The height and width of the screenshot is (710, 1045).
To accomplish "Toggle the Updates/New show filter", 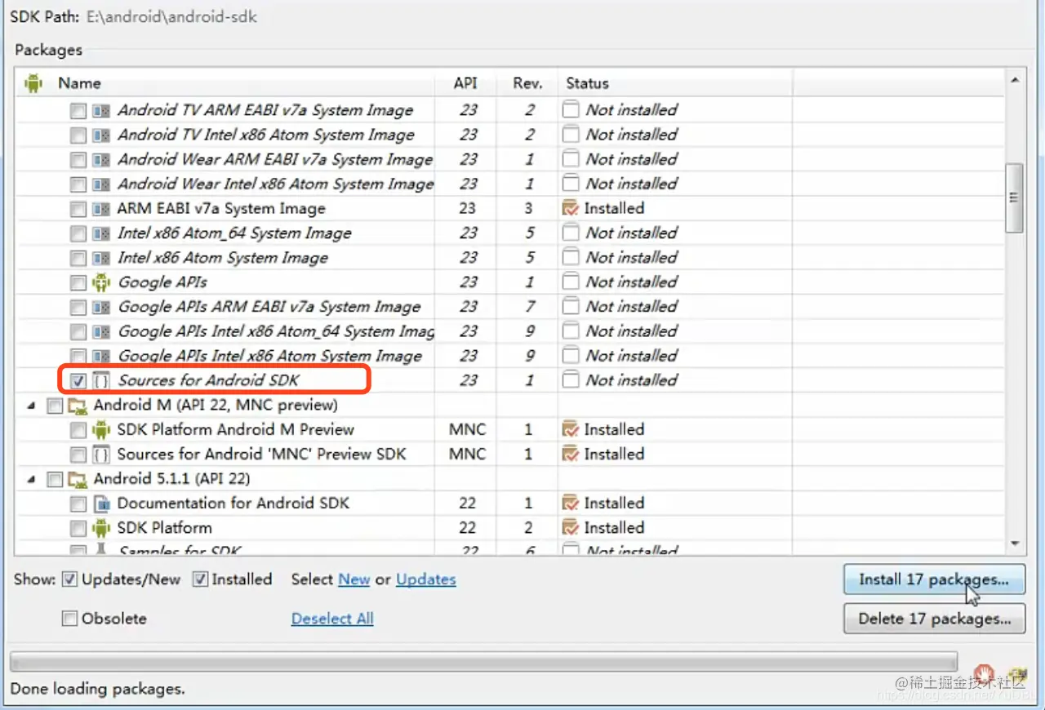I will (70, 579).
